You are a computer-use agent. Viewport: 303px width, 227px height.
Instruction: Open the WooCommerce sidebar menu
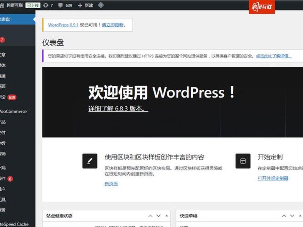click(17, 111)
